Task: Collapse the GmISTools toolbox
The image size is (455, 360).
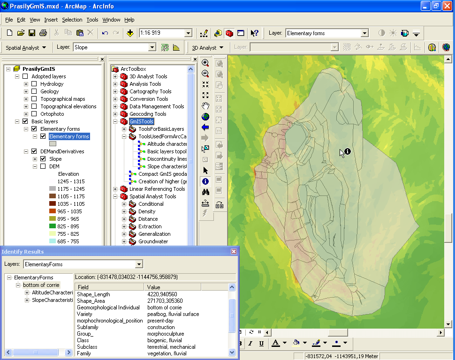Action: click(115, 121)
